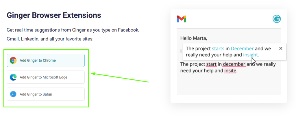The width and height of the screenshot is (296, 123).
Task: Pick the suggested word "insight."
Action: pyautogui.click(x=251, y=55)
